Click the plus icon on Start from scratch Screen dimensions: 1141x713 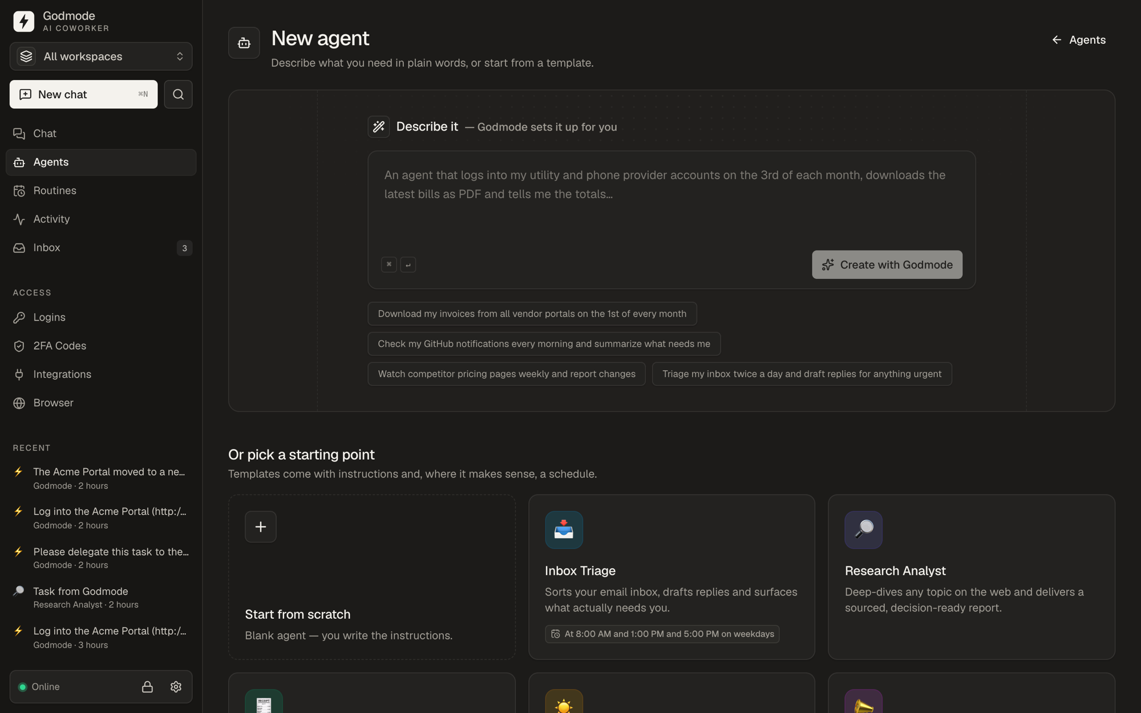tap(261, 526)
